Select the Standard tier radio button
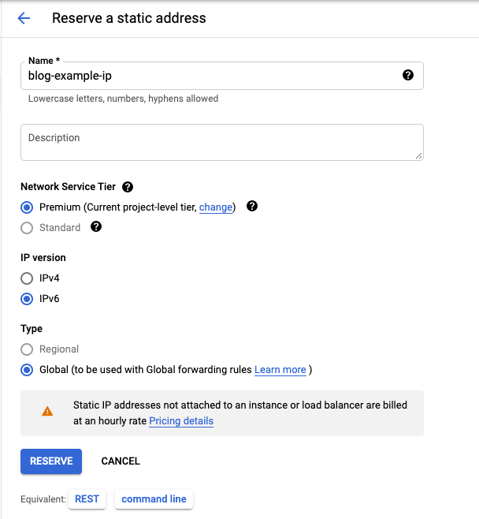Screen dimensions: 479x519 coord(27,228)
